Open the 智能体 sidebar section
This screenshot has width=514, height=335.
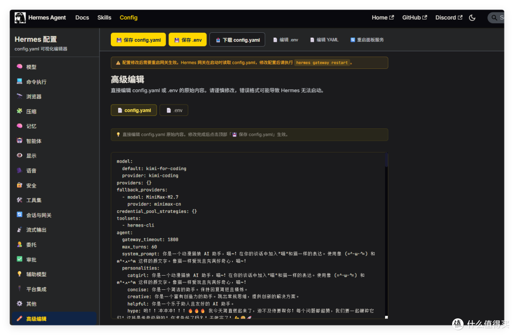(x=54, y=141)
